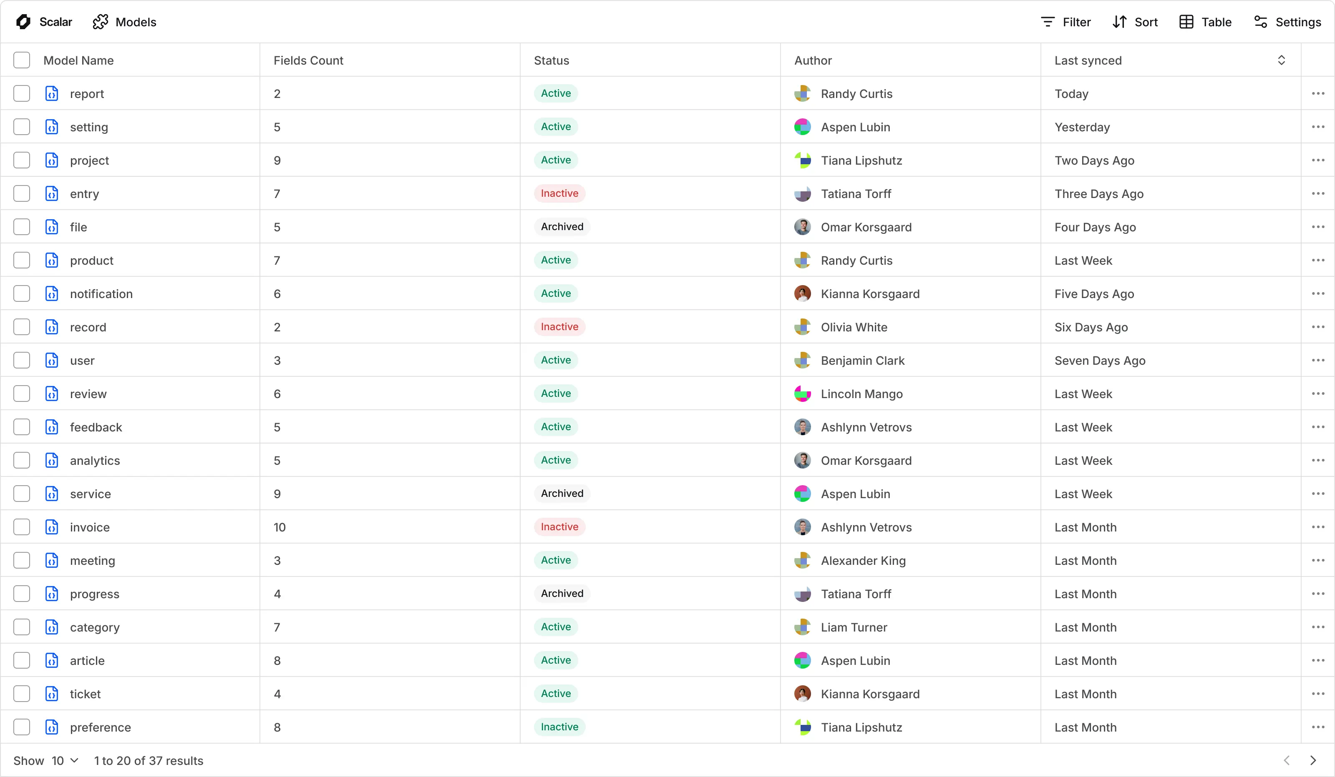Select the Table view icon
This screenshot has width=1335, height=777.
click(1186, 22)
